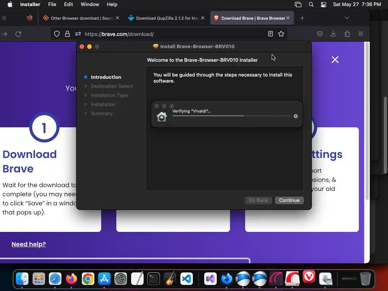Screen dimensions: 388x291
Task: Open Spotlight search in menu bar
Action: (311, 5)
